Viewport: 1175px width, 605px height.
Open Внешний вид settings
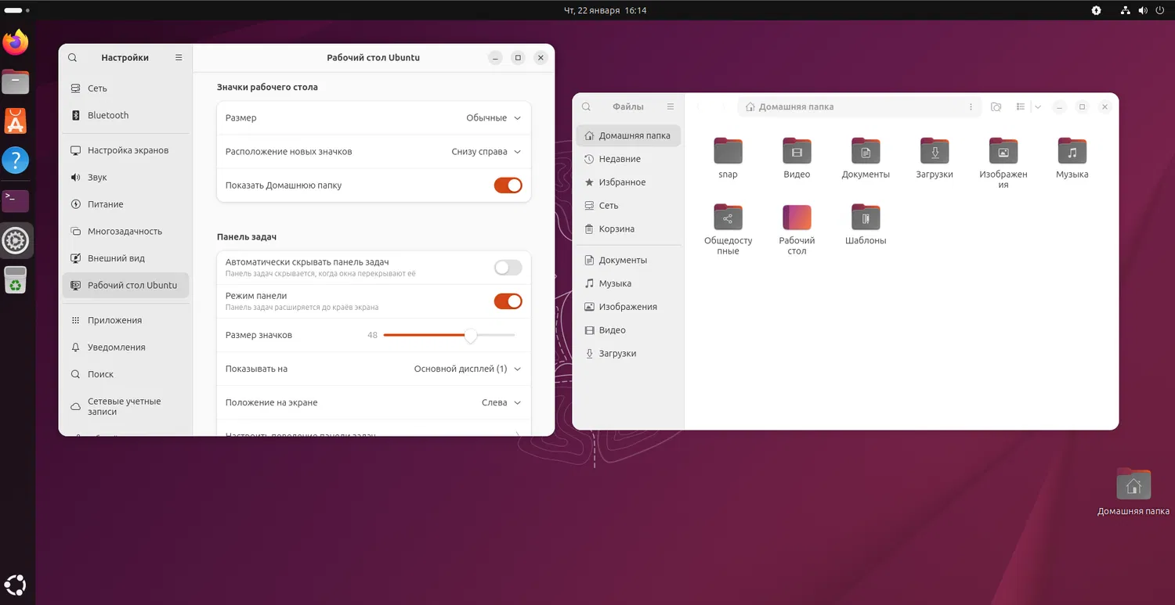coord(125,258)
